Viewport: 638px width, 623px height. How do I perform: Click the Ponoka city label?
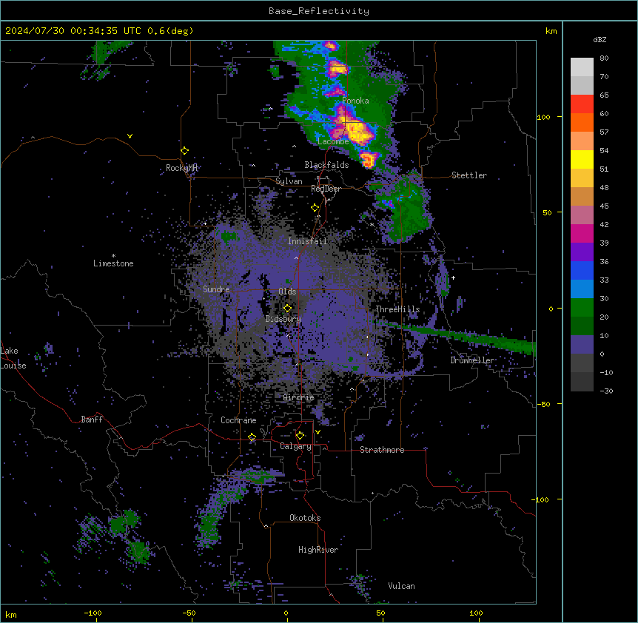click(x=355, y=101)
